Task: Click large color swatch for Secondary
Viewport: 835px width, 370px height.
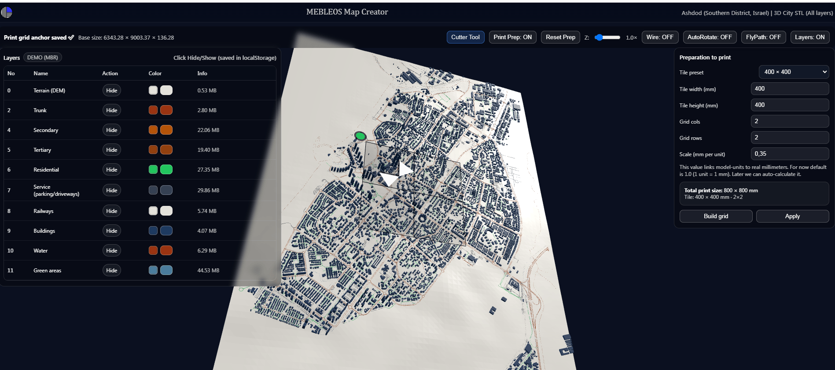Action: [x=166, y=130]
